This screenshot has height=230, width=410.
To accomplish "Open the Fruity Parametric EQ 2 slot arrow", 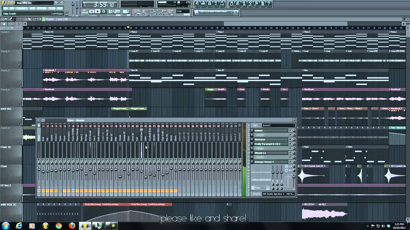I will pos(252,144).
